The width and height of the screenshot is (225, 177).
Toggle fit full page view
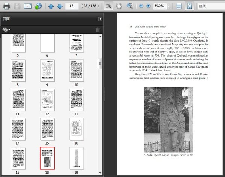tap(189, 6)
